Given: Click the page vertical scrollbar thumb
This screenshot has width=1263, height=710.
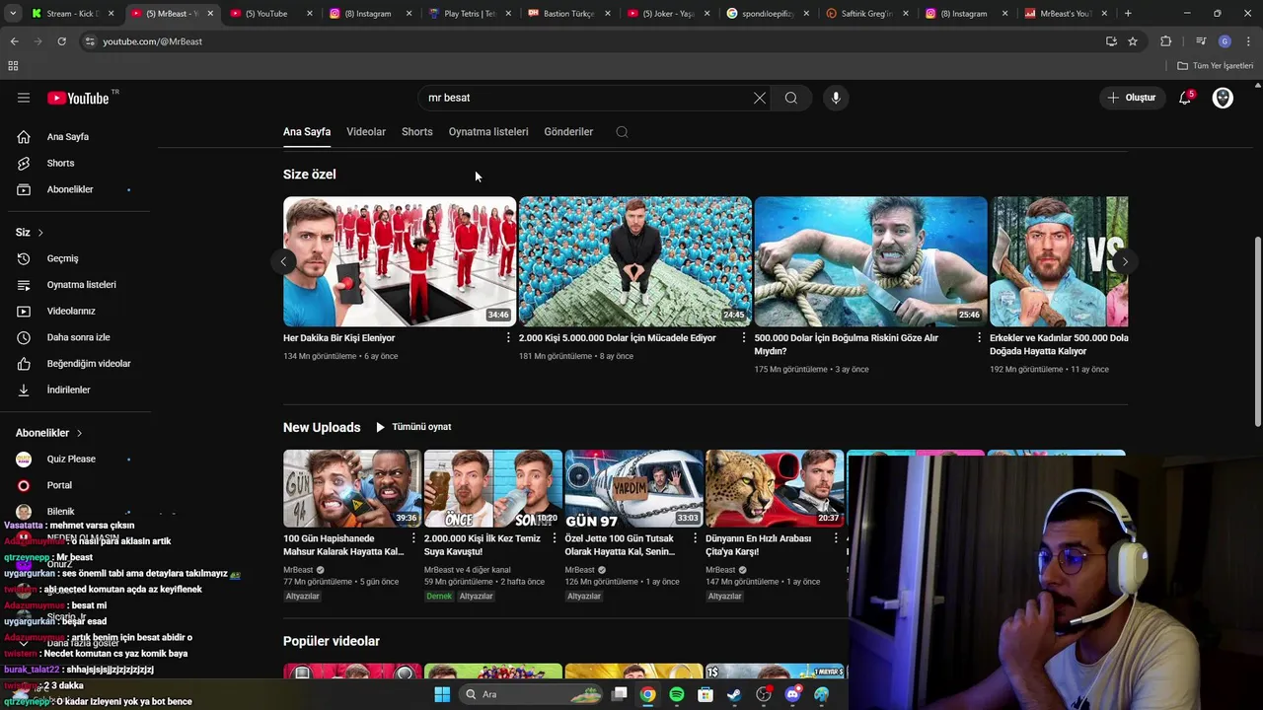Looking at the screenshot, I should pyautogui.click(x=1257, y=331).
